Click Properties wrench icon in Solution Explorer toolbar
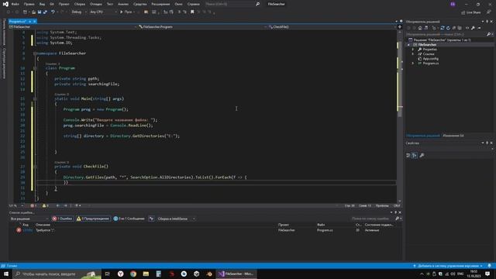Image resolution: width=496 pixels, height=279 pixels. (473, 28)
